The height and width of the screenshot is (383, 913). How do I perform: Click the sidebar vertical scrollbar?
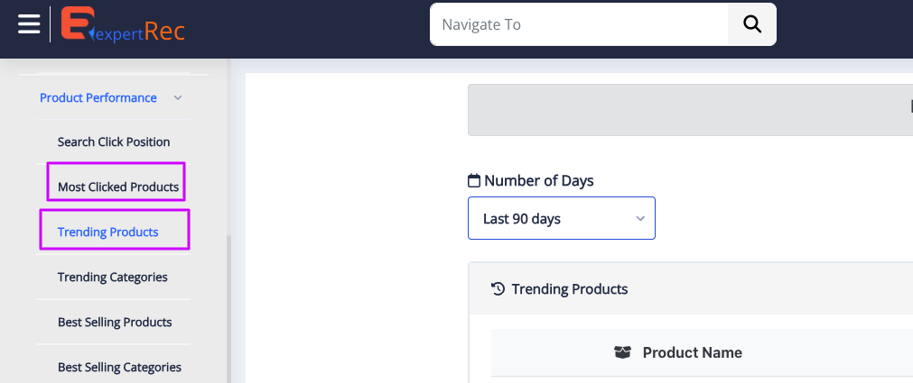228,306
